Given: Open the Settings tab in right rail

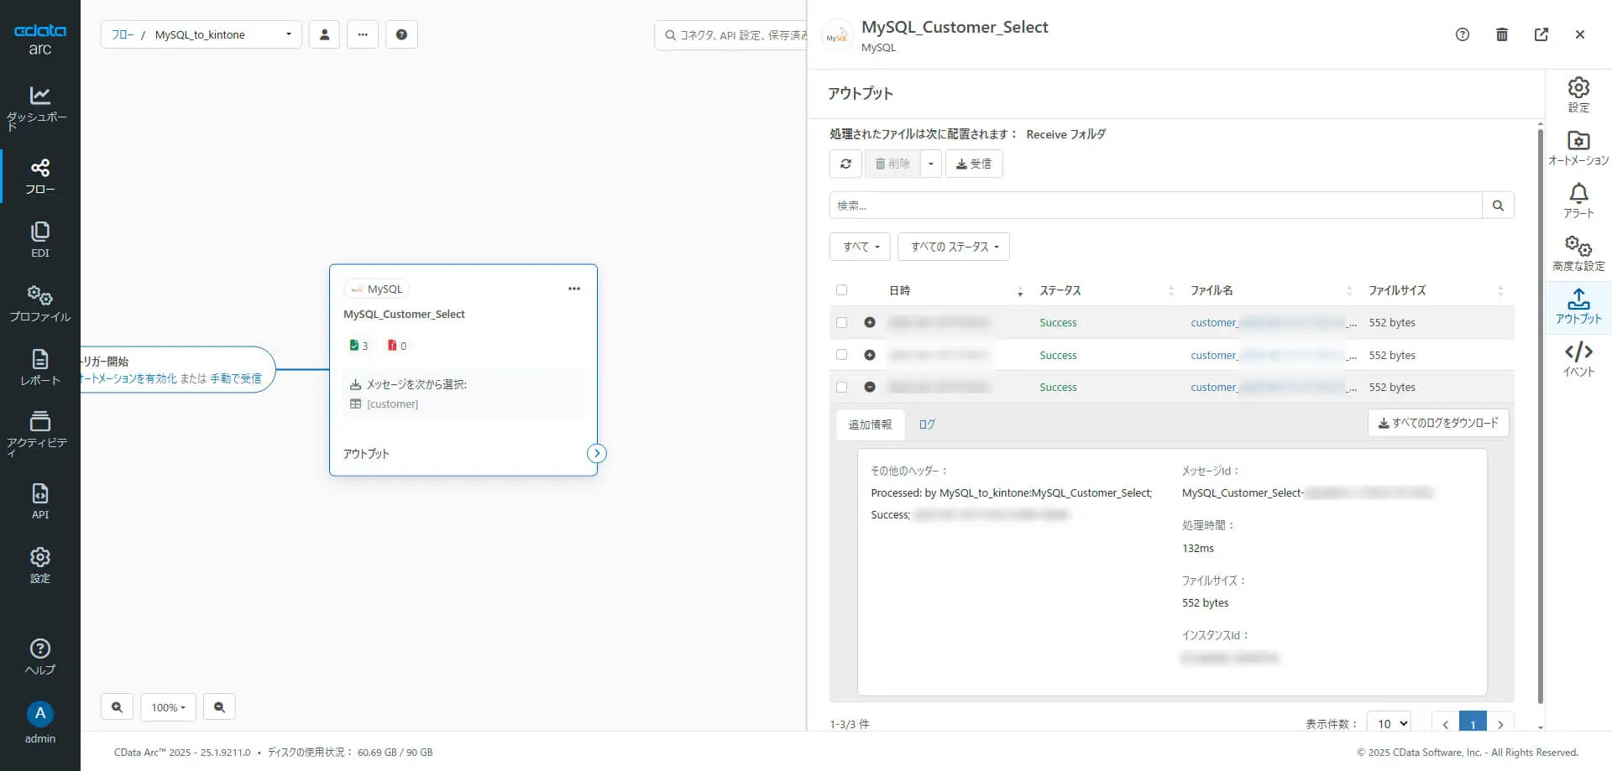Looking at the screenshot, I should [1578, 95].
